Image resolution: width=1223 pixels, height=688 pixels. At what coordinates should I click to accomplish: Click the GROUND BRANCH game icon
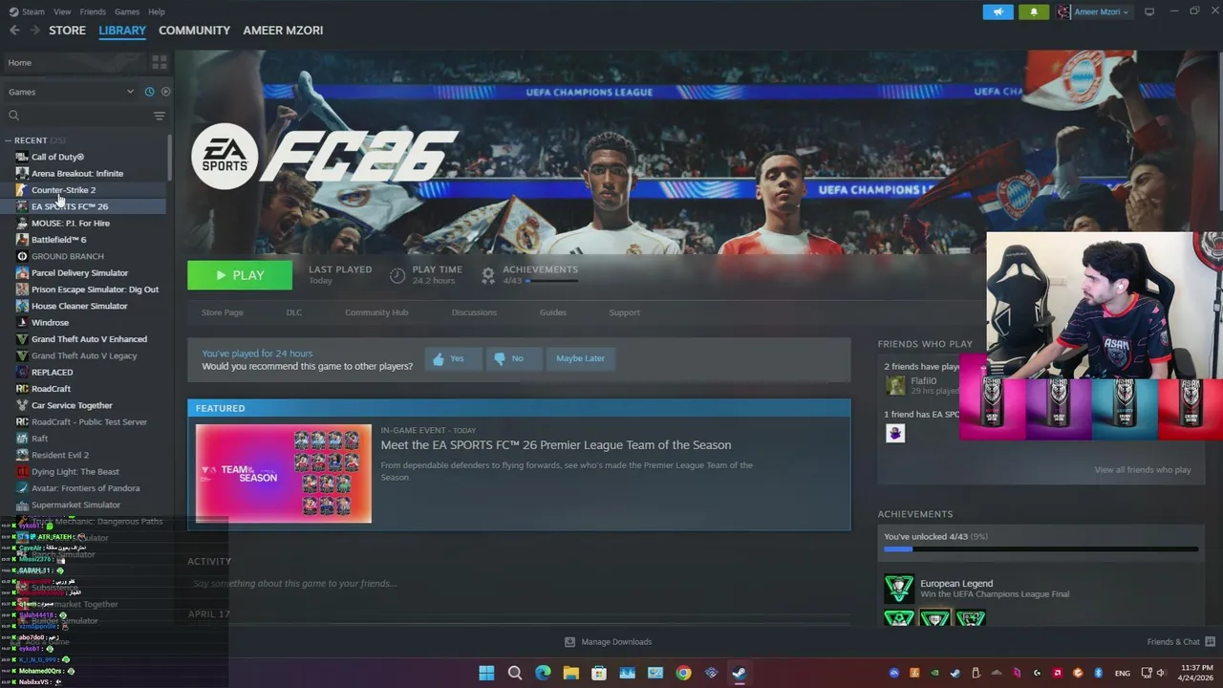pos(22,256)
